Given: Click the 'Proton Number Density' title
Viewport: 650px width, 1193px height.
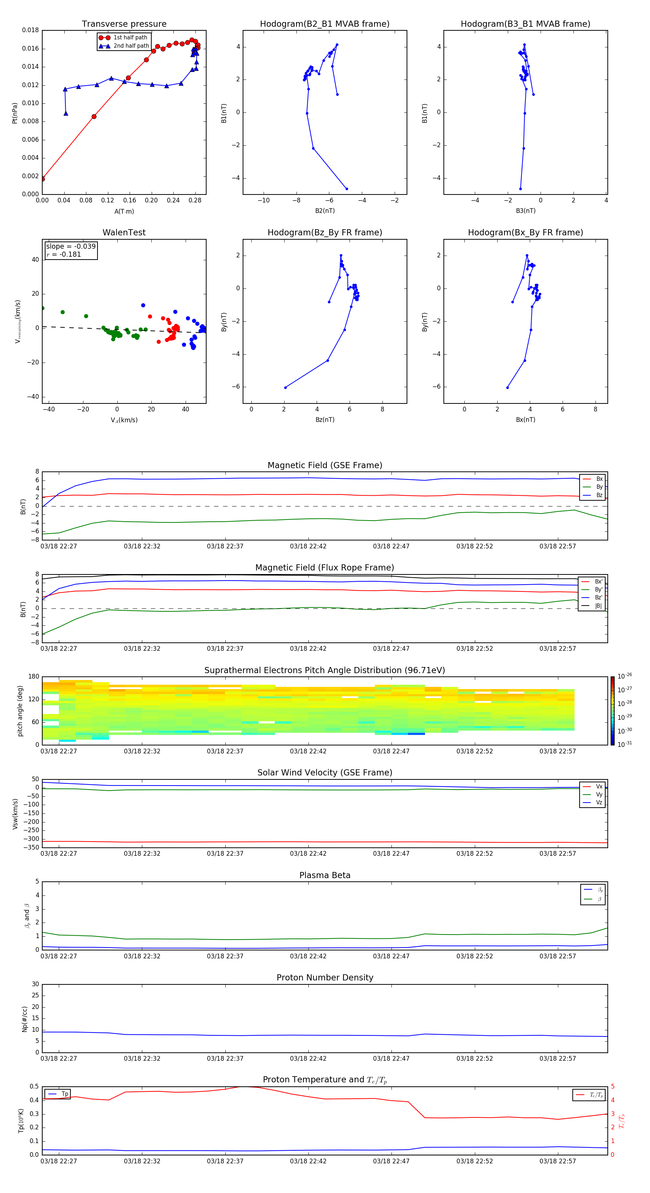Looking at the screenshot, I should (x=324, y=978).
